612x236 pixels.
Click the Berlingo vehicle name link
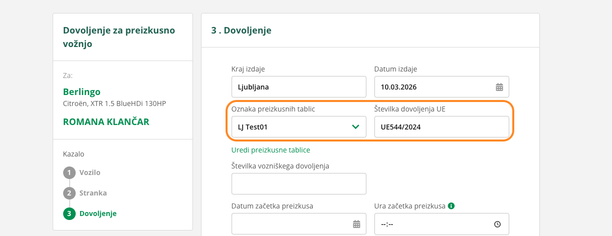(x=82, y=92)
